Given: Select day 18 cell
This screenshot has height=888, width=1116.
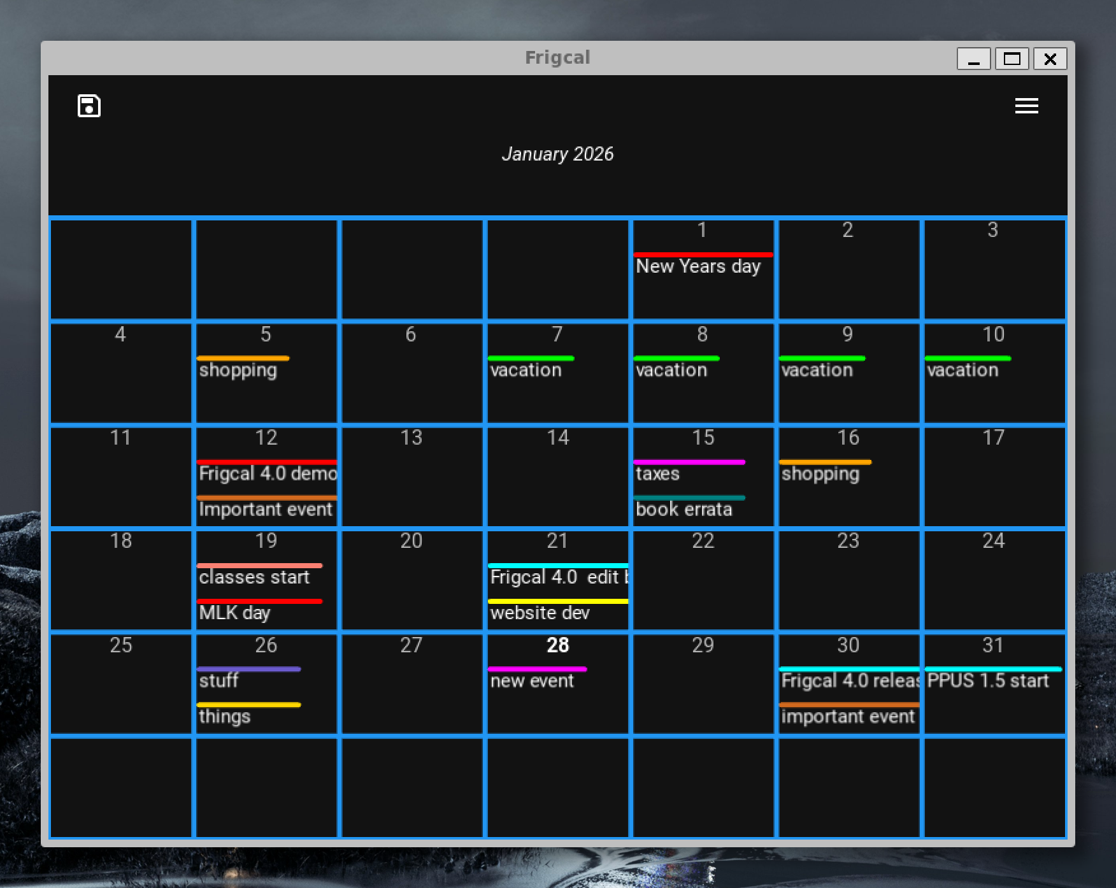Looking at the screenshot, I should point(121,580).
